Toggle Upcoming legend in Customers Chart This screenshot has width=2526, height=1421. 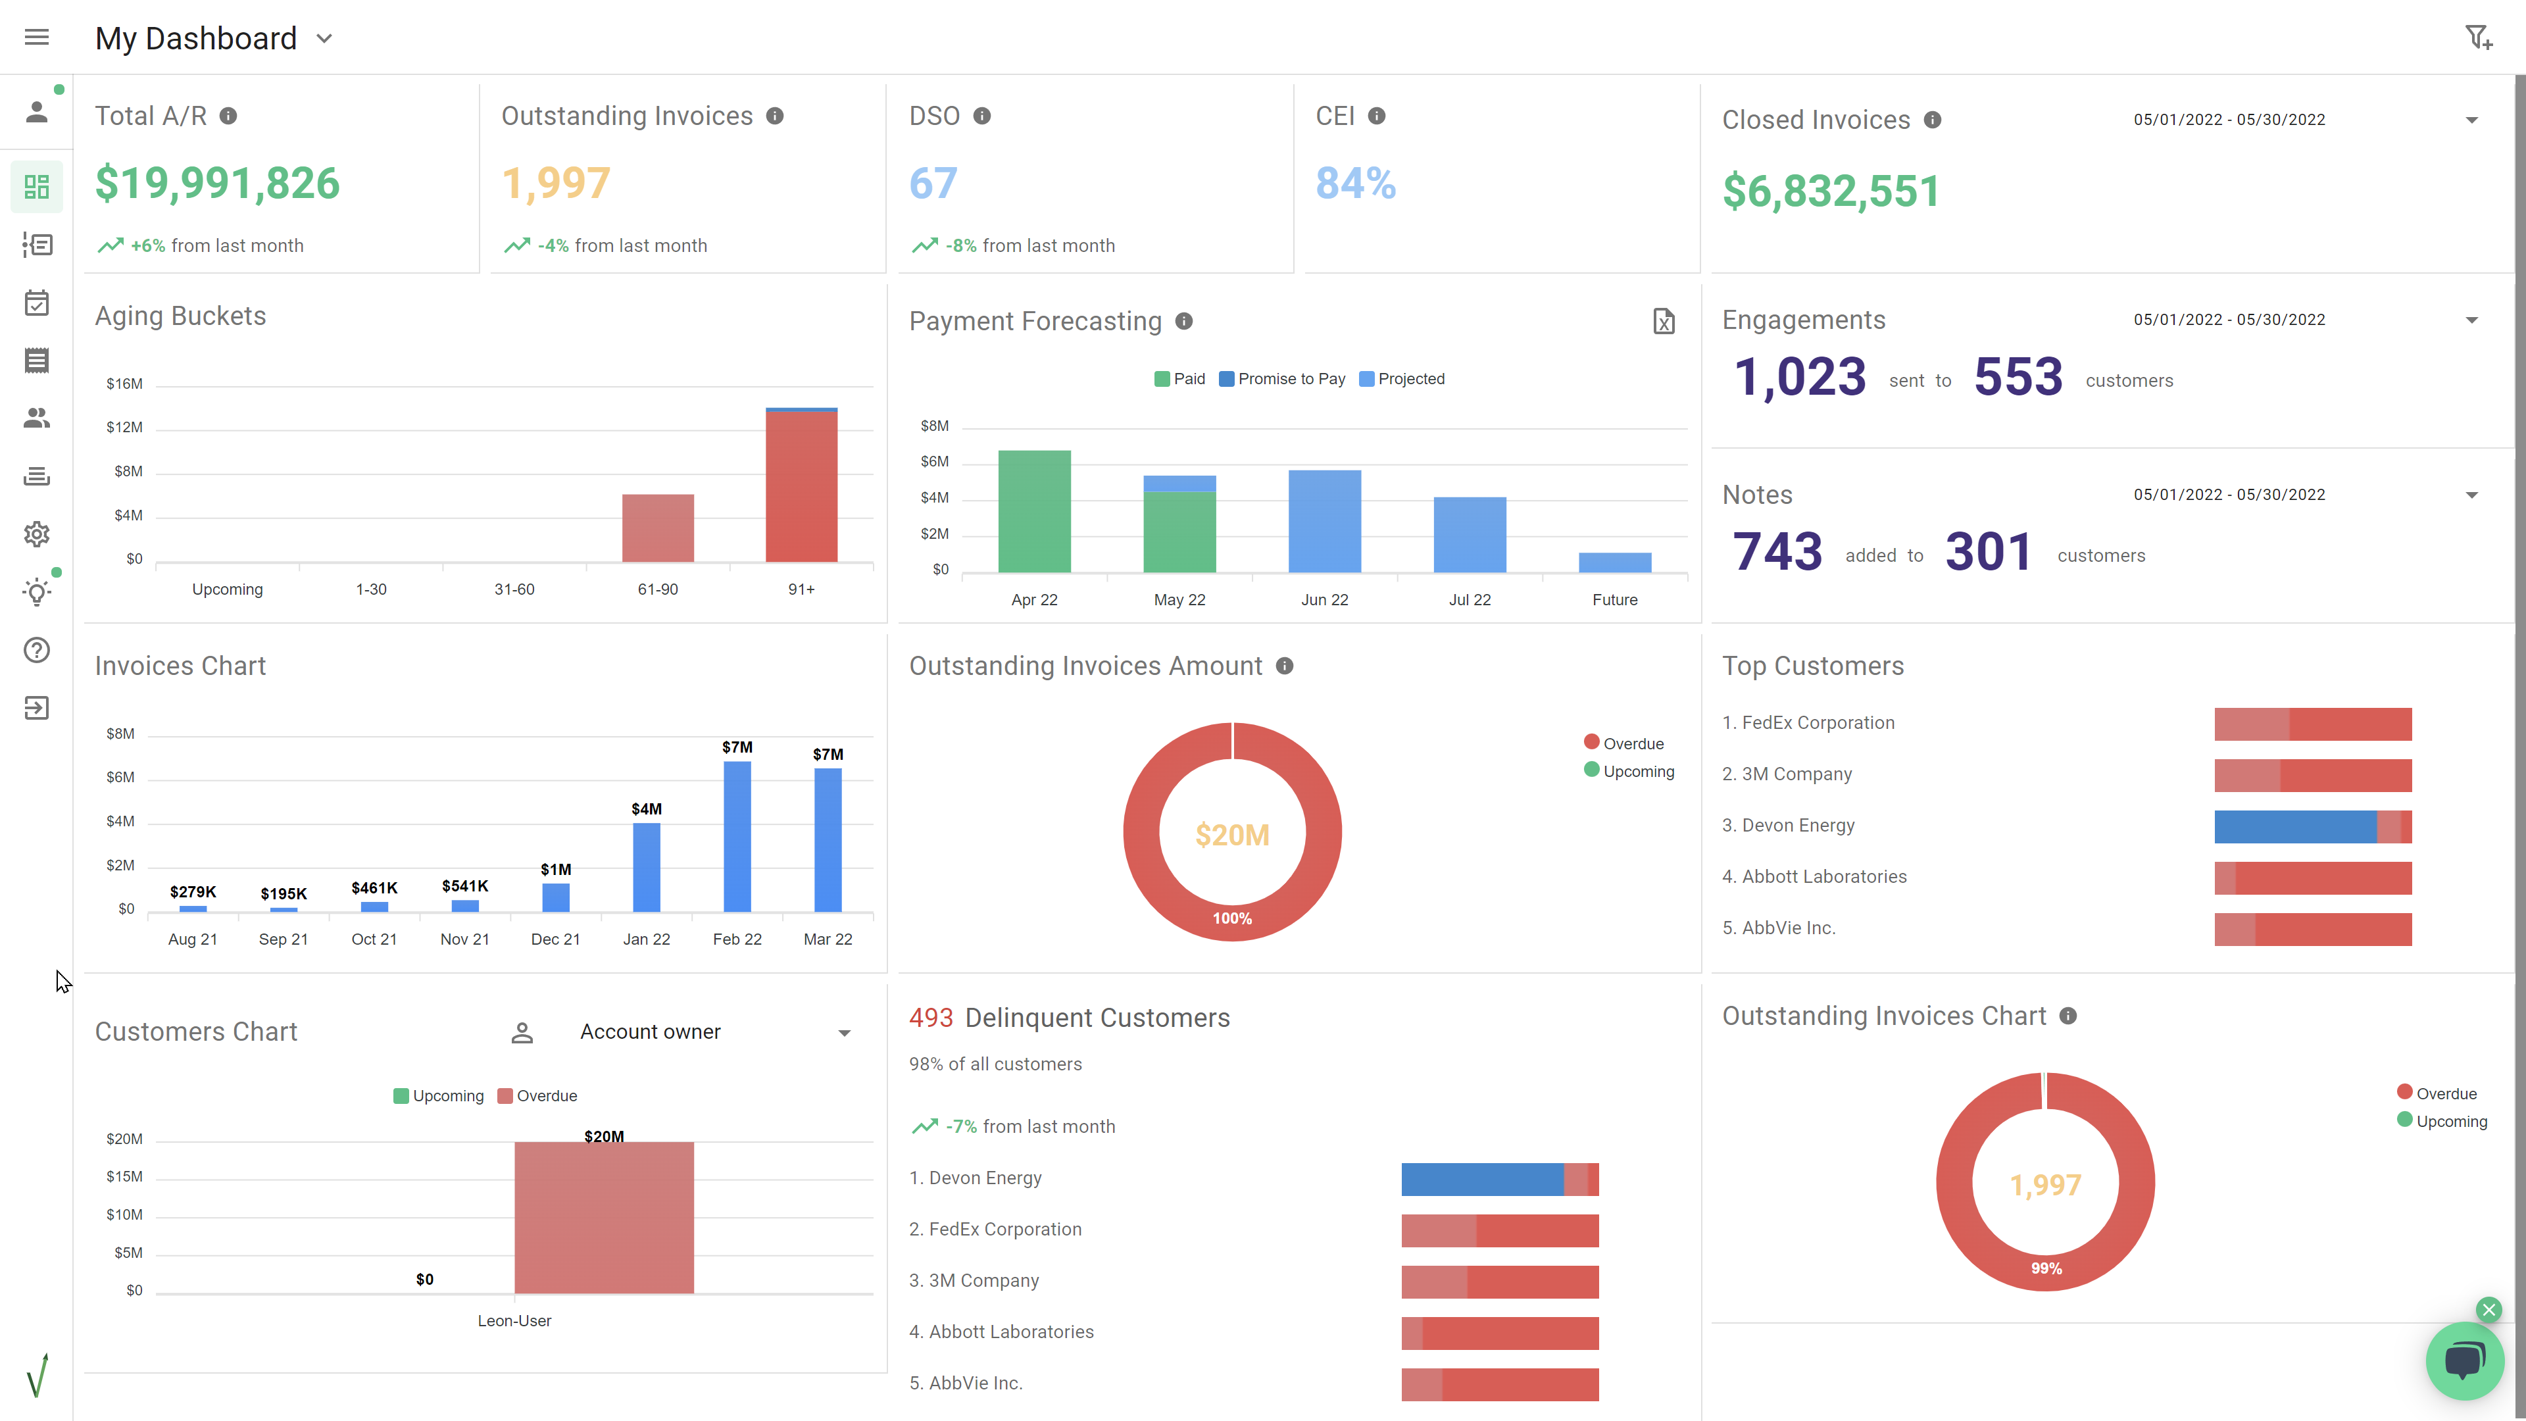coord(437,1097)
